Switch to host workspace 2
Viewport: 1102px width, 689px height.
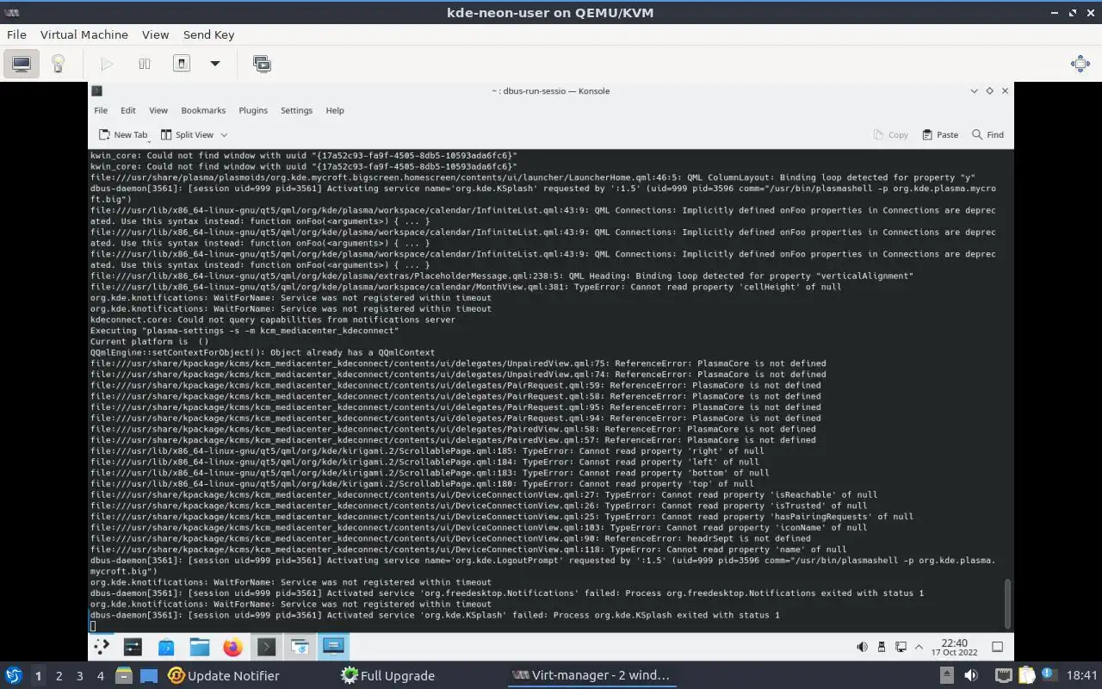click(x=59, y=676)
